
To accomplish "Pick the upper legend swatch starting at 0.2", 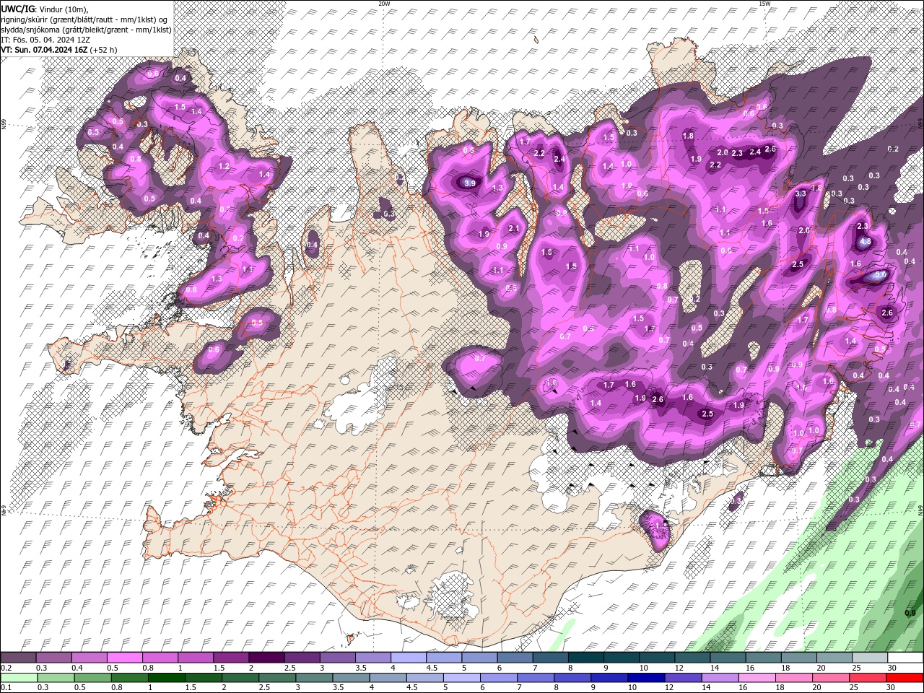I will 18,658.
